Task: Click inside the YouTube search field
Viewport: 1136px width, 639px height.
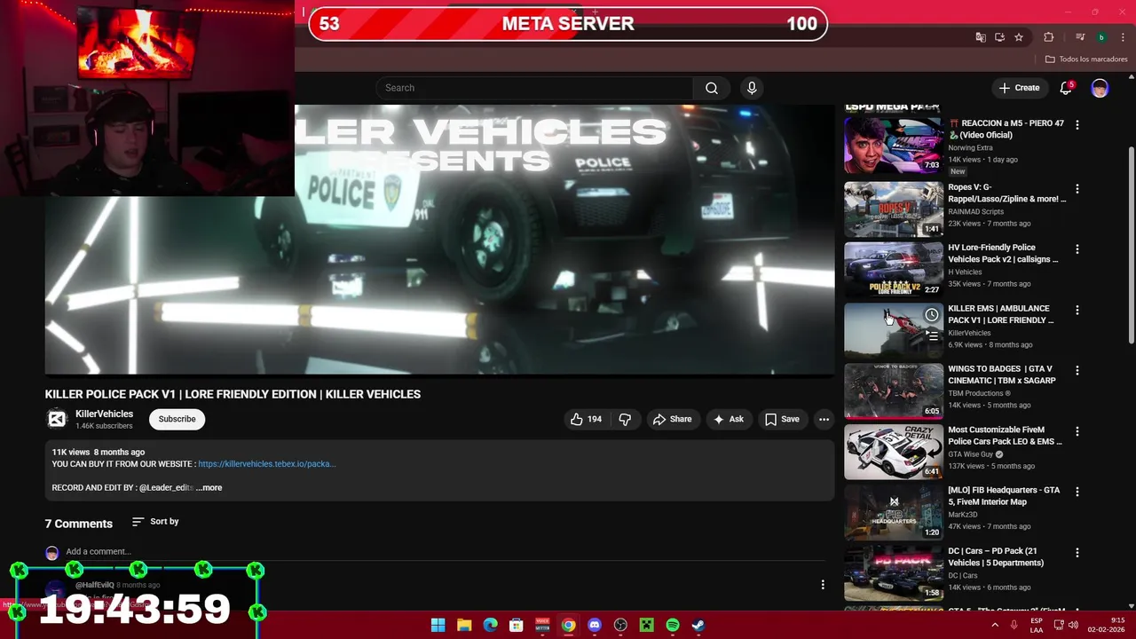Action: pos(534,88)
